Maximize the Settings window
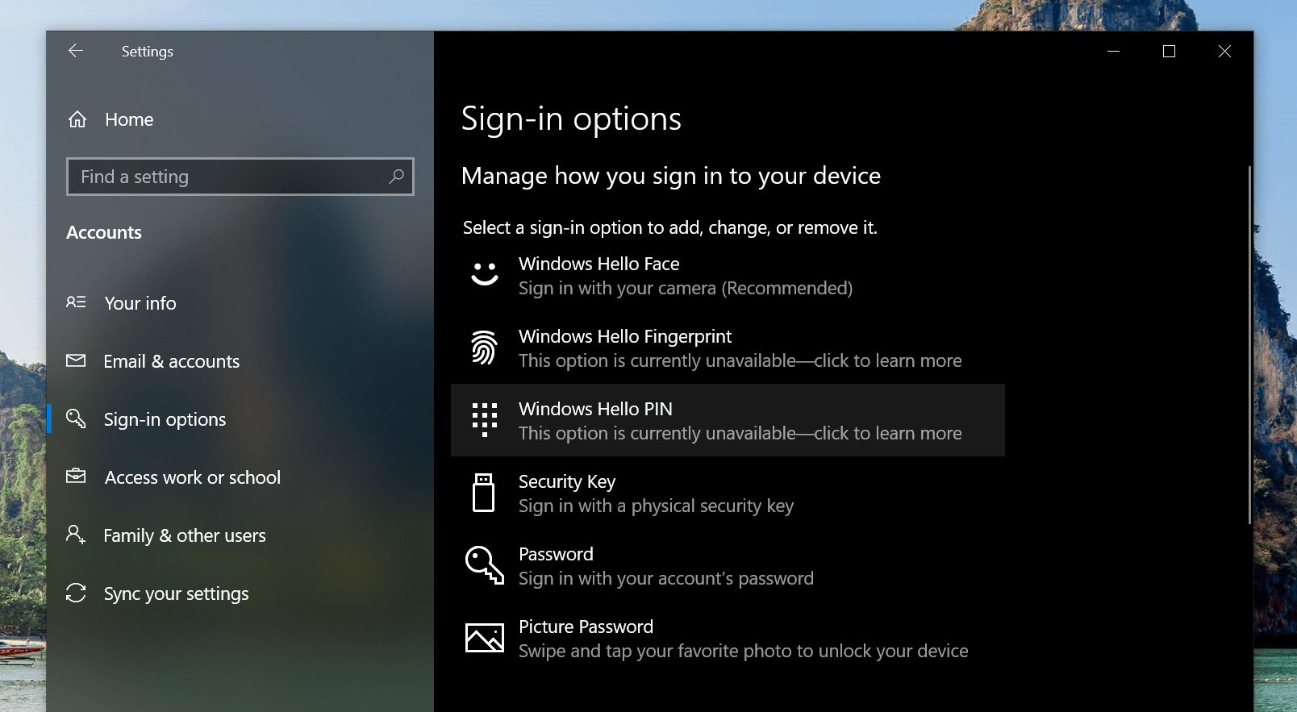The width and height of the screenshot is (1297, 712). coord(1169,52)
